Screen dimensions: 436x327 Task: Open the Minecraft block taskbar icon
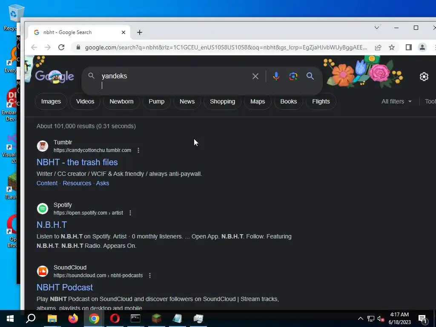tap(157, 318)
